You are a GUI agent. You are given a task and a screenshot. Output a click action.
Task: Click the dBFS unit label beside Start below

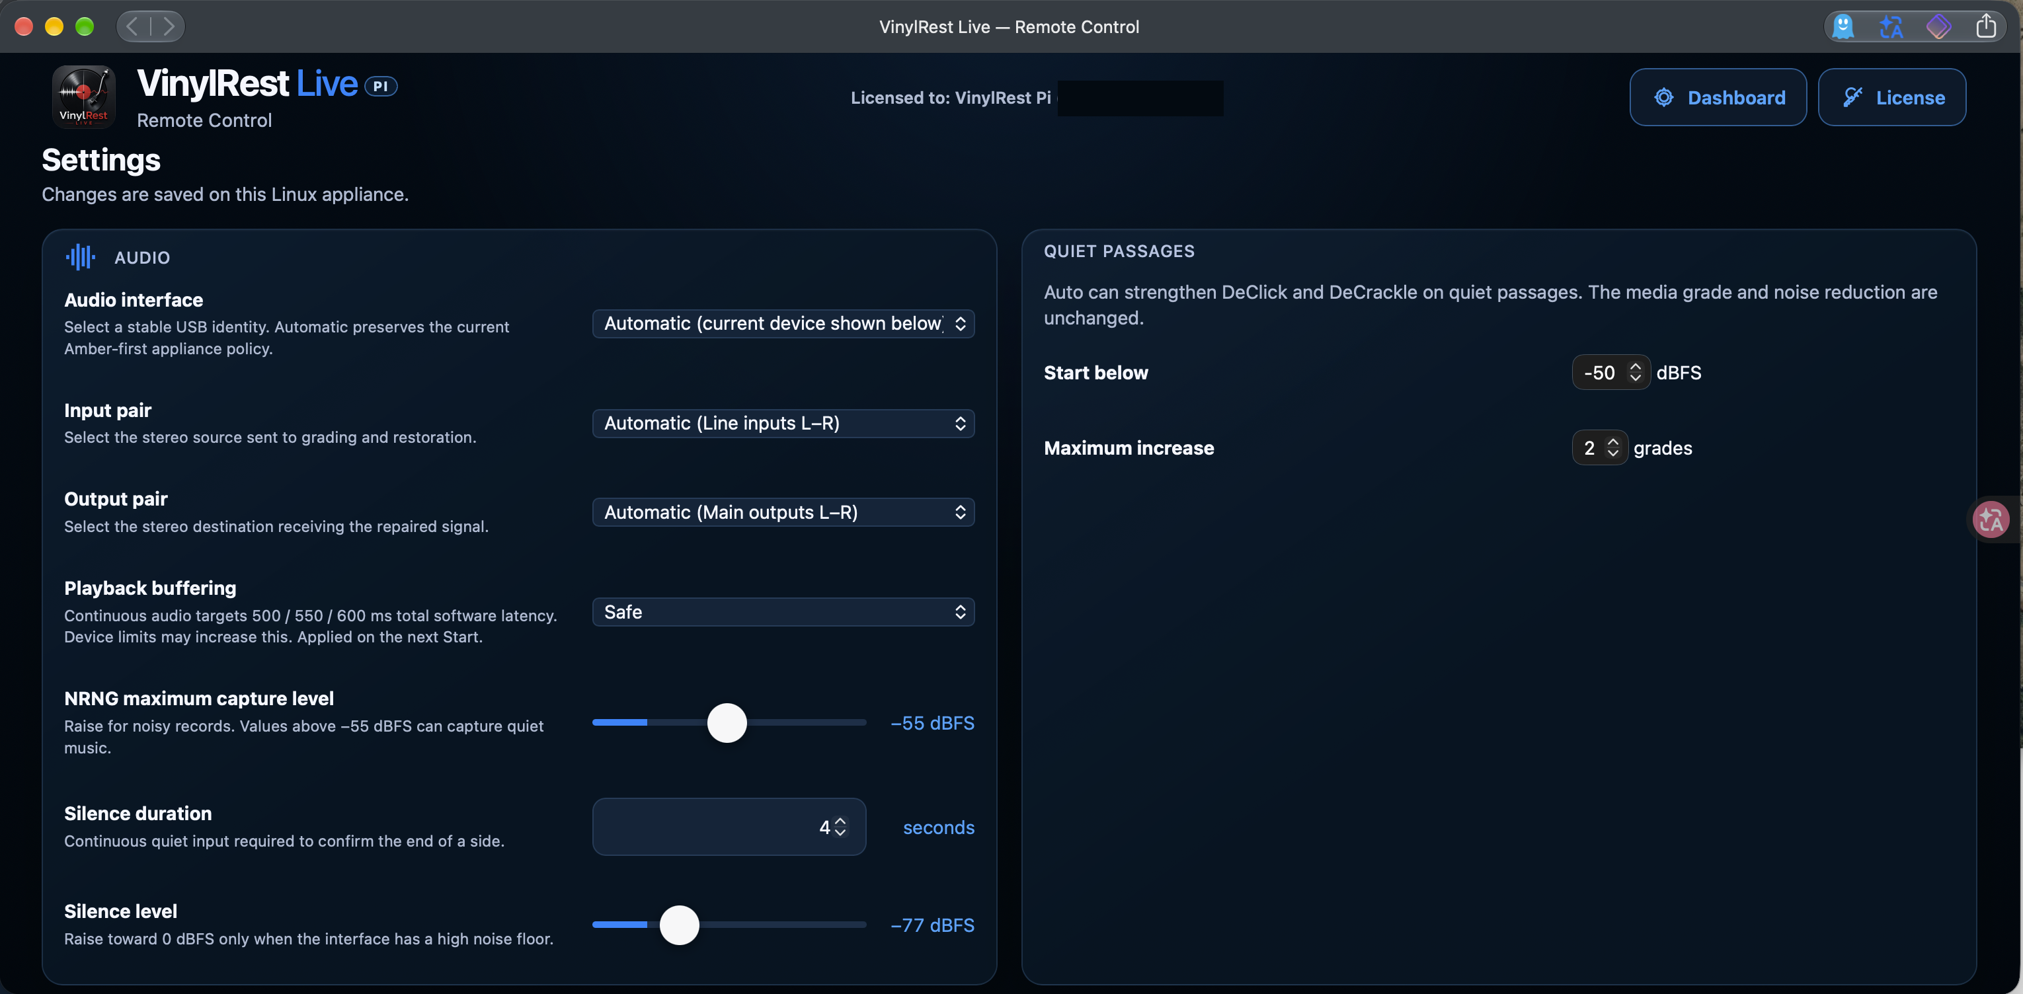[x=1679, y=372]
